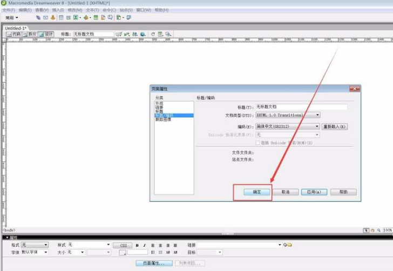Screen dimensions: 393x271
Task: Switch to 设计 design view
Action: [x=46, y=34]
